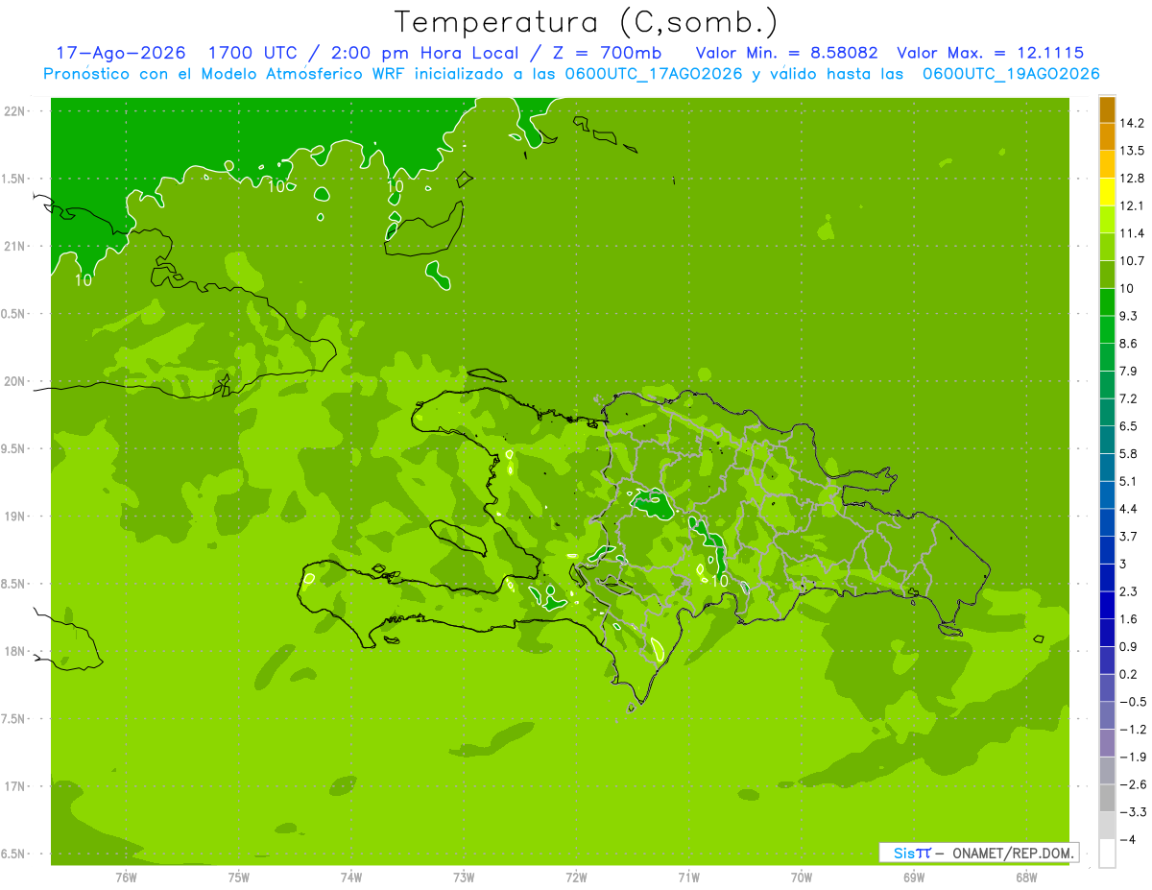Click the "69W" longitude label
1152x890 pixels.
tap(913, 877)
